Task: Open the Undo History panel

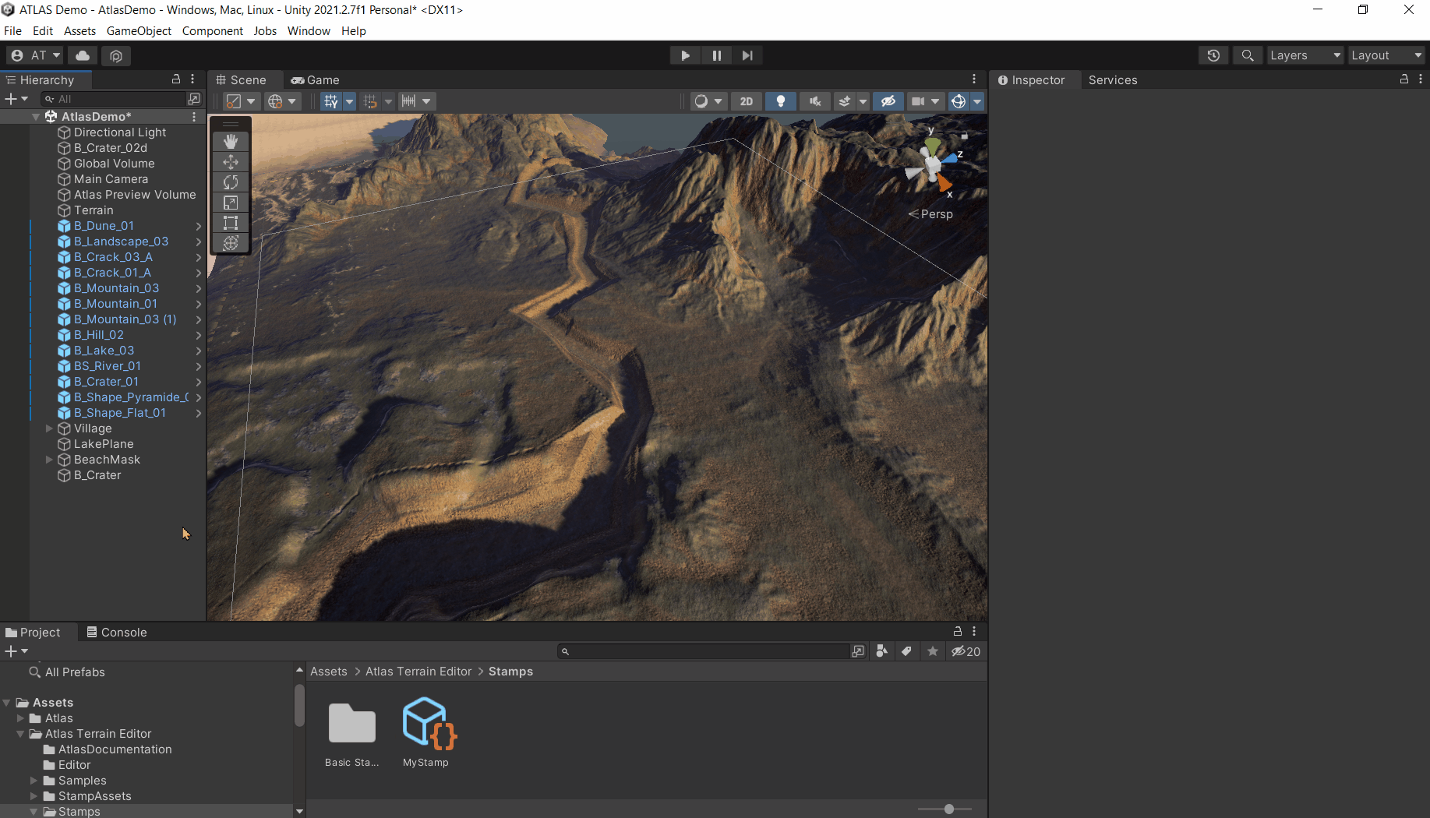Action: pos(1213,55)
